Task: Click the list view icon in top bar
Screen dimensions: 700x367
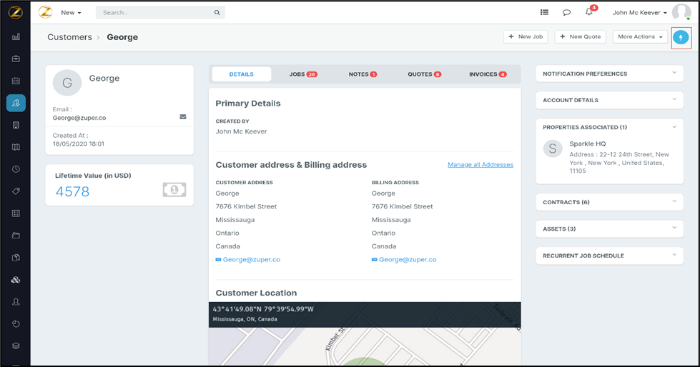Action: 544,13
